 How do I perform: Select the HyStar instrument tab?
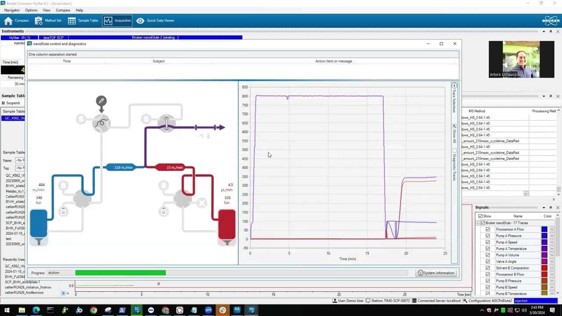(x=19, y=38)
